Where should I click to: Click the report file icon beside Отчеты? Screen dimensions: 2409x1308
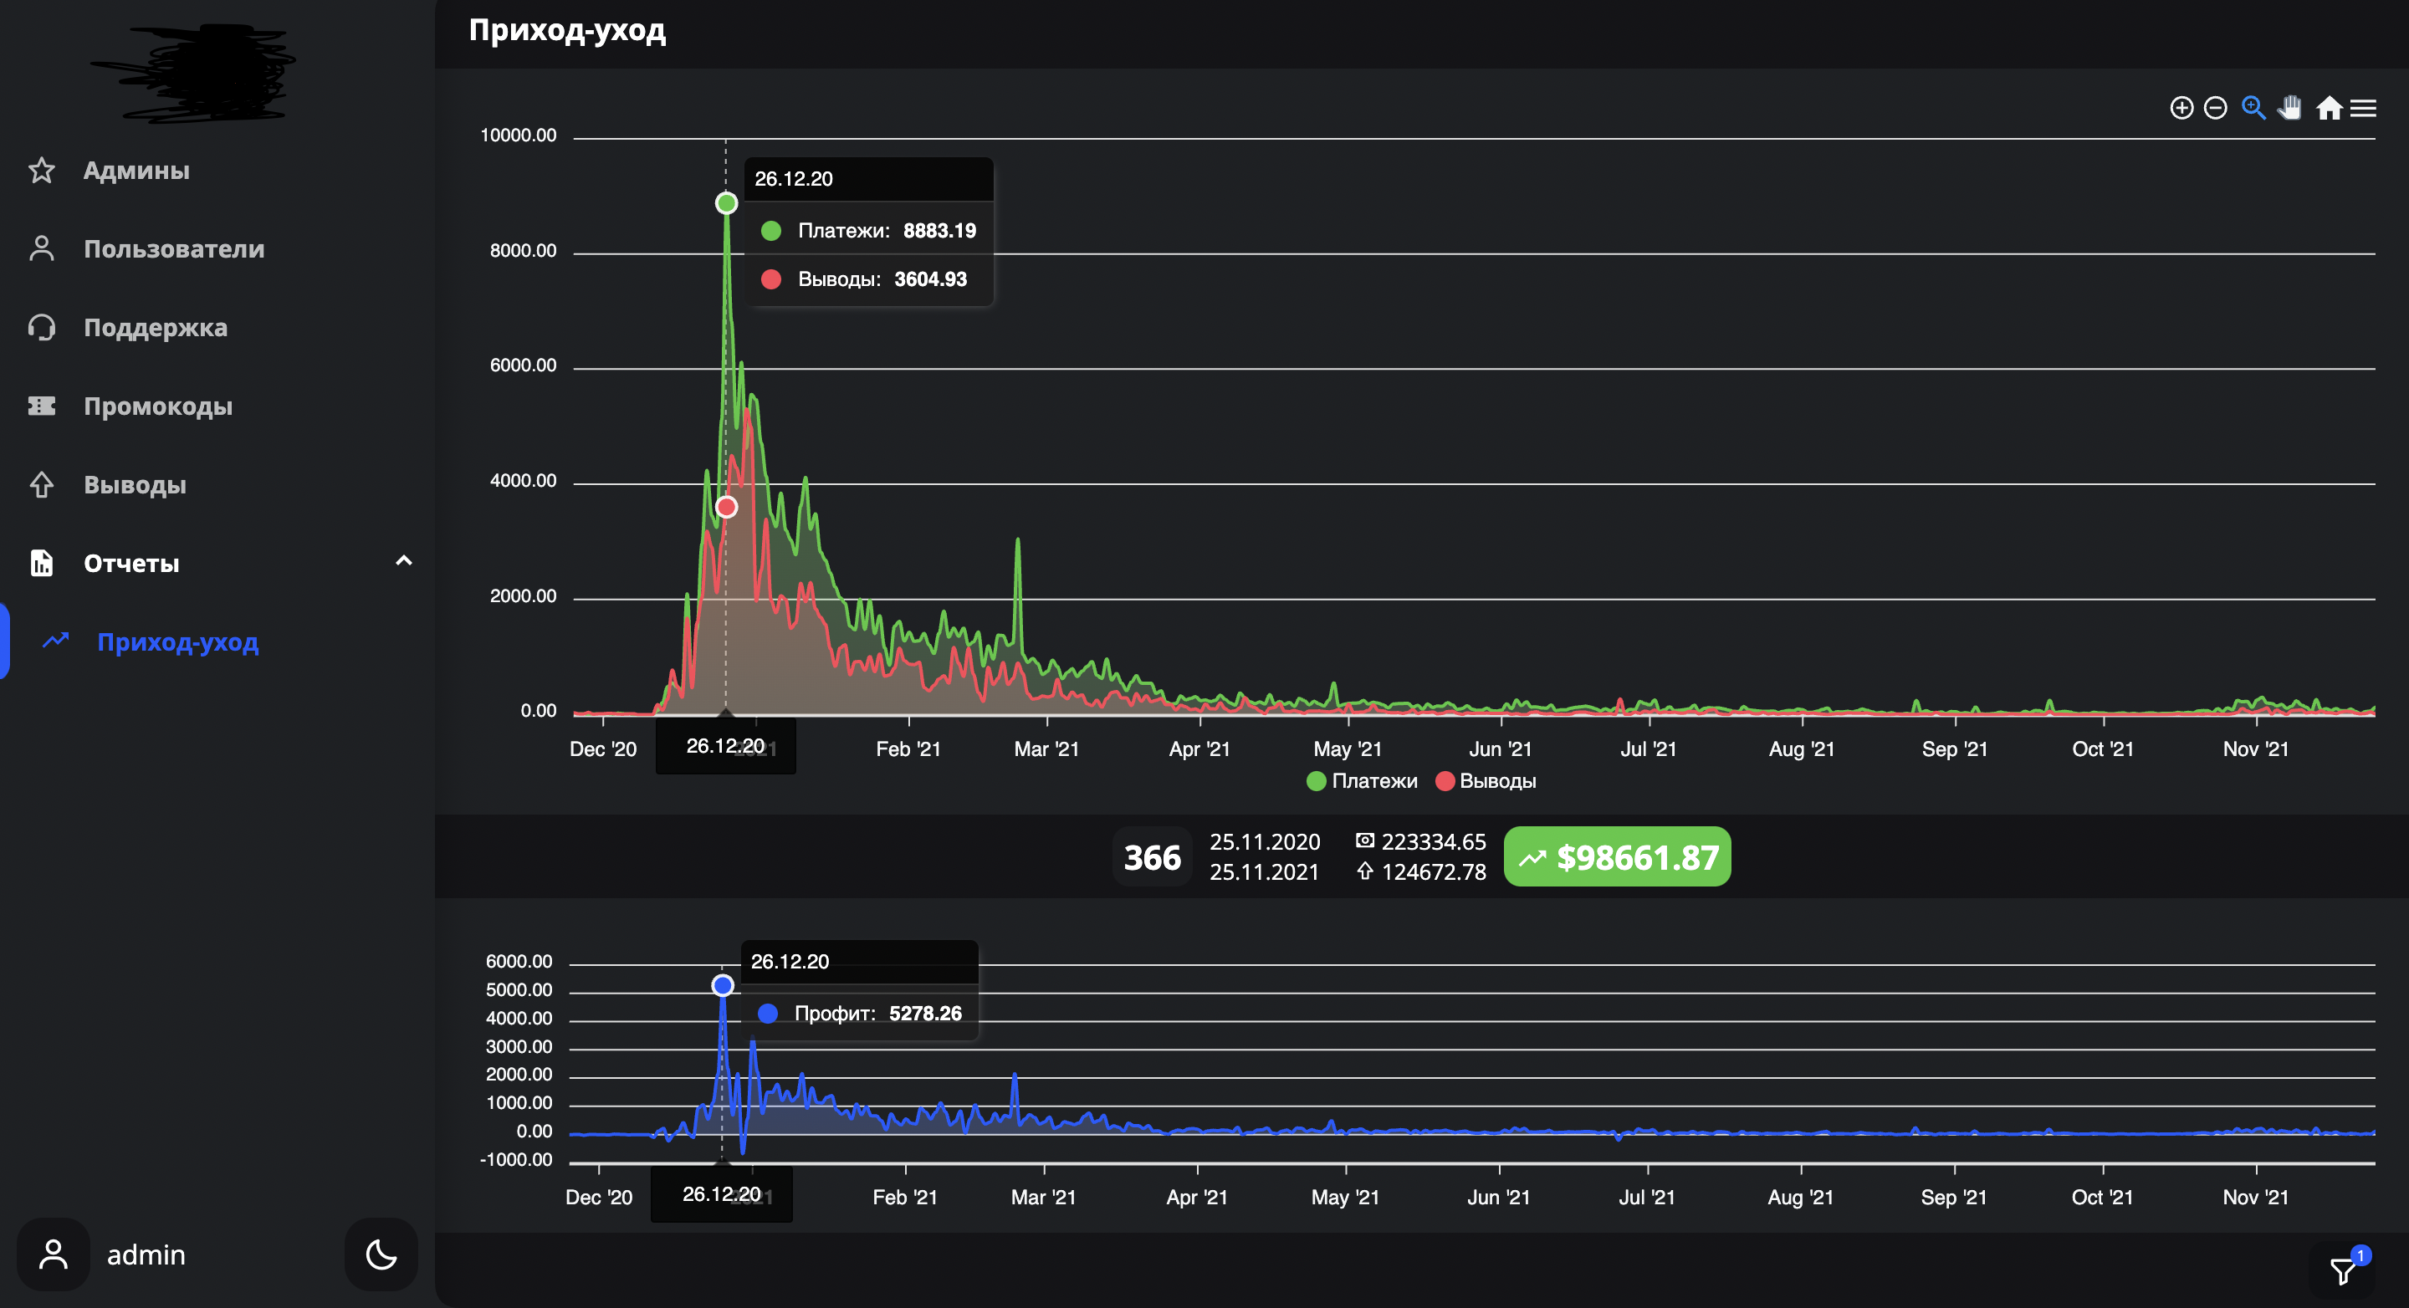coord(41,563)
